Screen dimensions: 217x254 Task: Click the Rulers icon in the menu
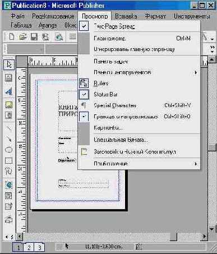click(x=84, y=83)
